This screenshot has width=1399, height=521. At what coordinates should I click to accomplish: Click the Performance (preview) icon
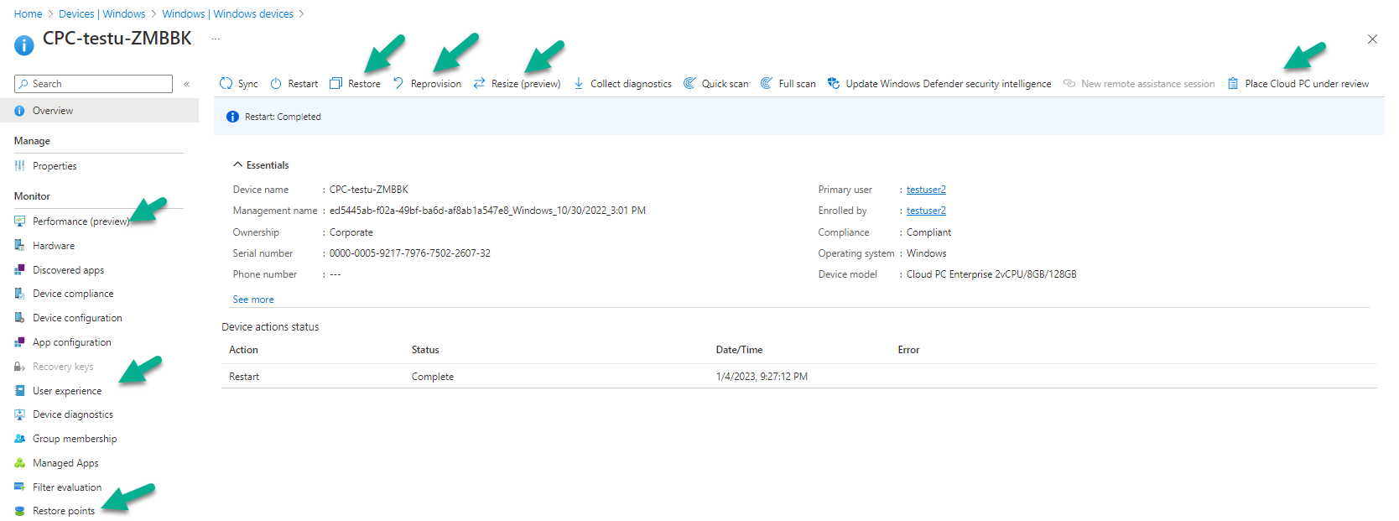(20, 221)
